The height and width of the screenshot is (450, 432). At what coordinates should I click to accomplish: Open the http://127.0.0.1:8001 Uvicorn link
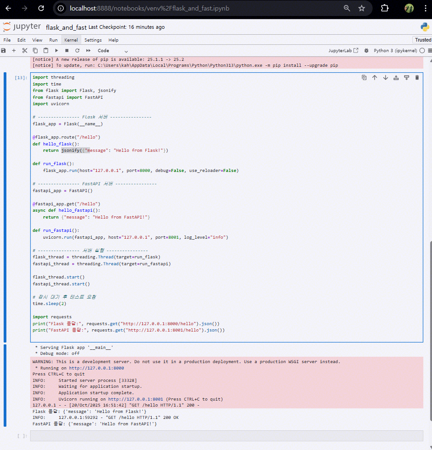pyautogui.click(x=135, y=399)
